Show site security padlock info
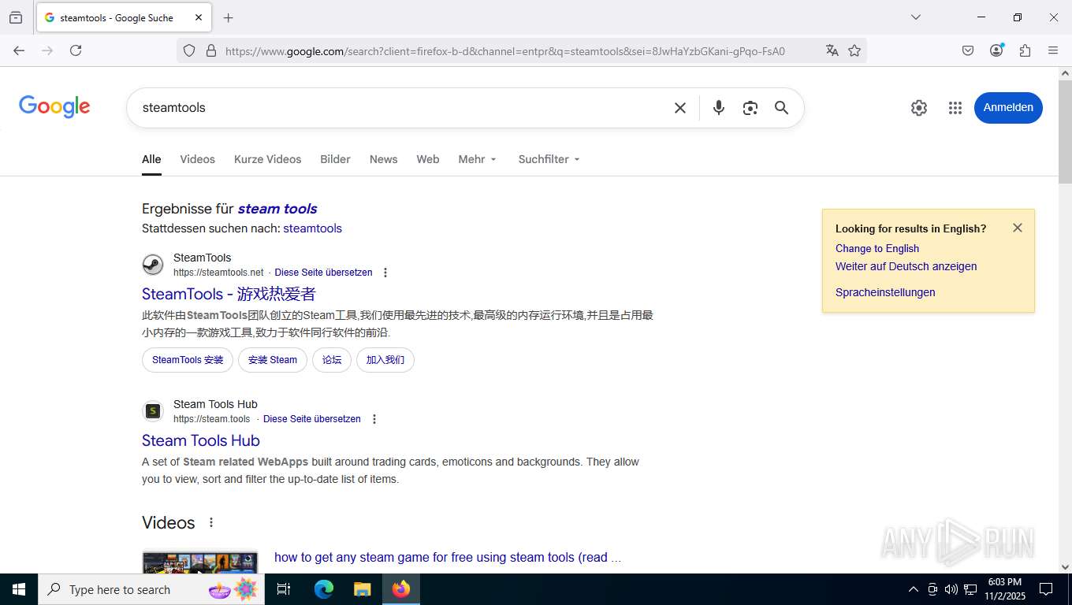 click(x=210, y=50)
